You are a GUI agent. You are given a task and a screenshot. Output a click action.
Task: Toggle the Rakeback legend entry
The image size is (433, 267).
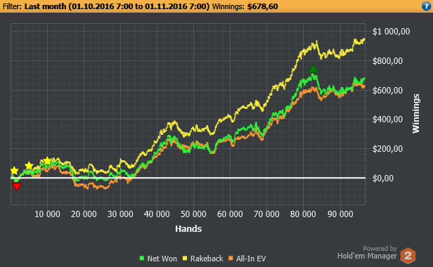pos(203,259)
